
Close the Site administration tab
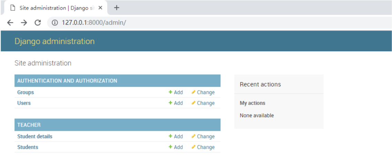tap(100, 8)
